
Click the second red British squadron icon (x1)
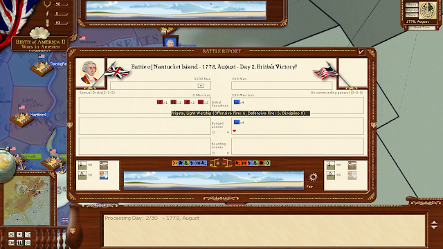click(174, 102)
